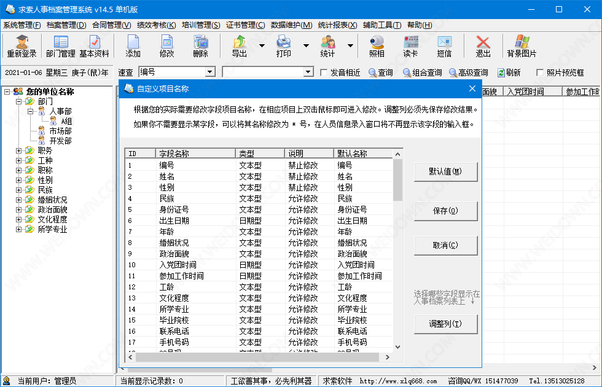Open the 档案管理(D) menu
The height and width of the screenshot is (387, 602).
[x=66, y=25]
